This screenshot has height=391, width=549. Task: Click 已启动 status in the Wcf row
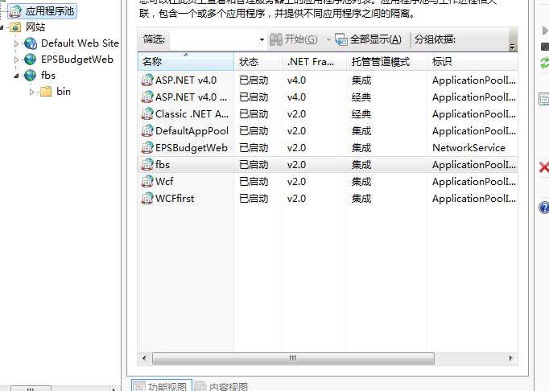pos(254,182)
